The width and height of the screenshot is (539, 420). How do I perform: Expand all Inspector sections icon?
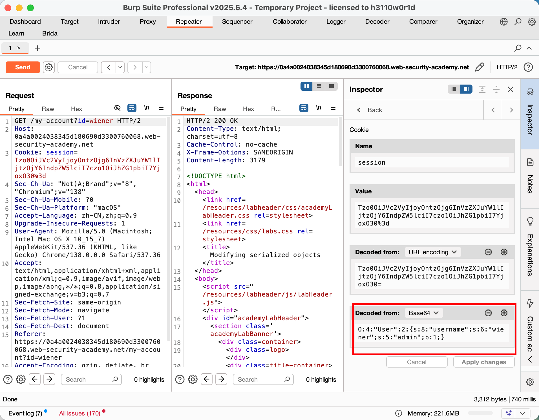pyautogui.click(x=482, y=89)
